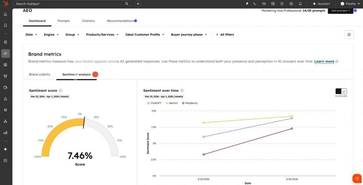Open the Assistant button in the top bar
Image resolution: width=363 pixels, height=185 pixels.
coord(321,4)
